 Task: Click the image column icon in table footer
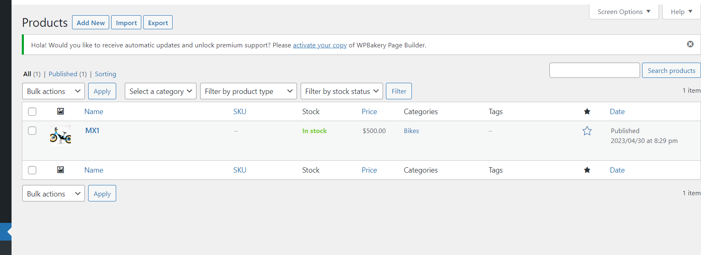coord(61,170)
